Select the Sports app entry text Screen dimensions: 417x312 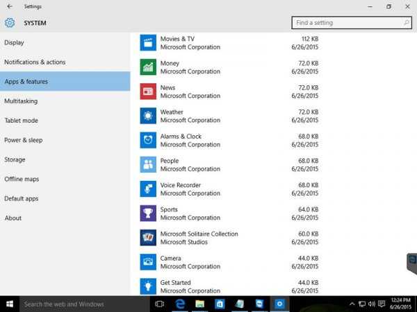coord(169,209)
